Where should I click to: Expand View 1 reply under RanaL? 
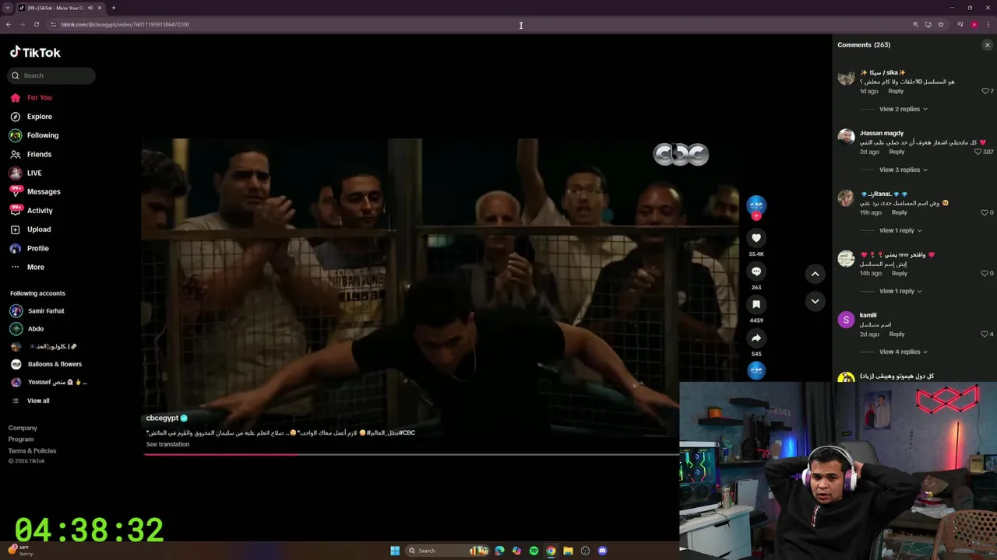point(900,230)
